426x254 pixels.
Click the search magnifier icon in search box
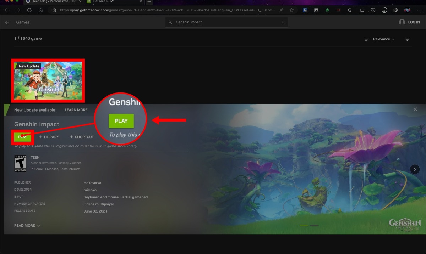(x=171, y=22)
